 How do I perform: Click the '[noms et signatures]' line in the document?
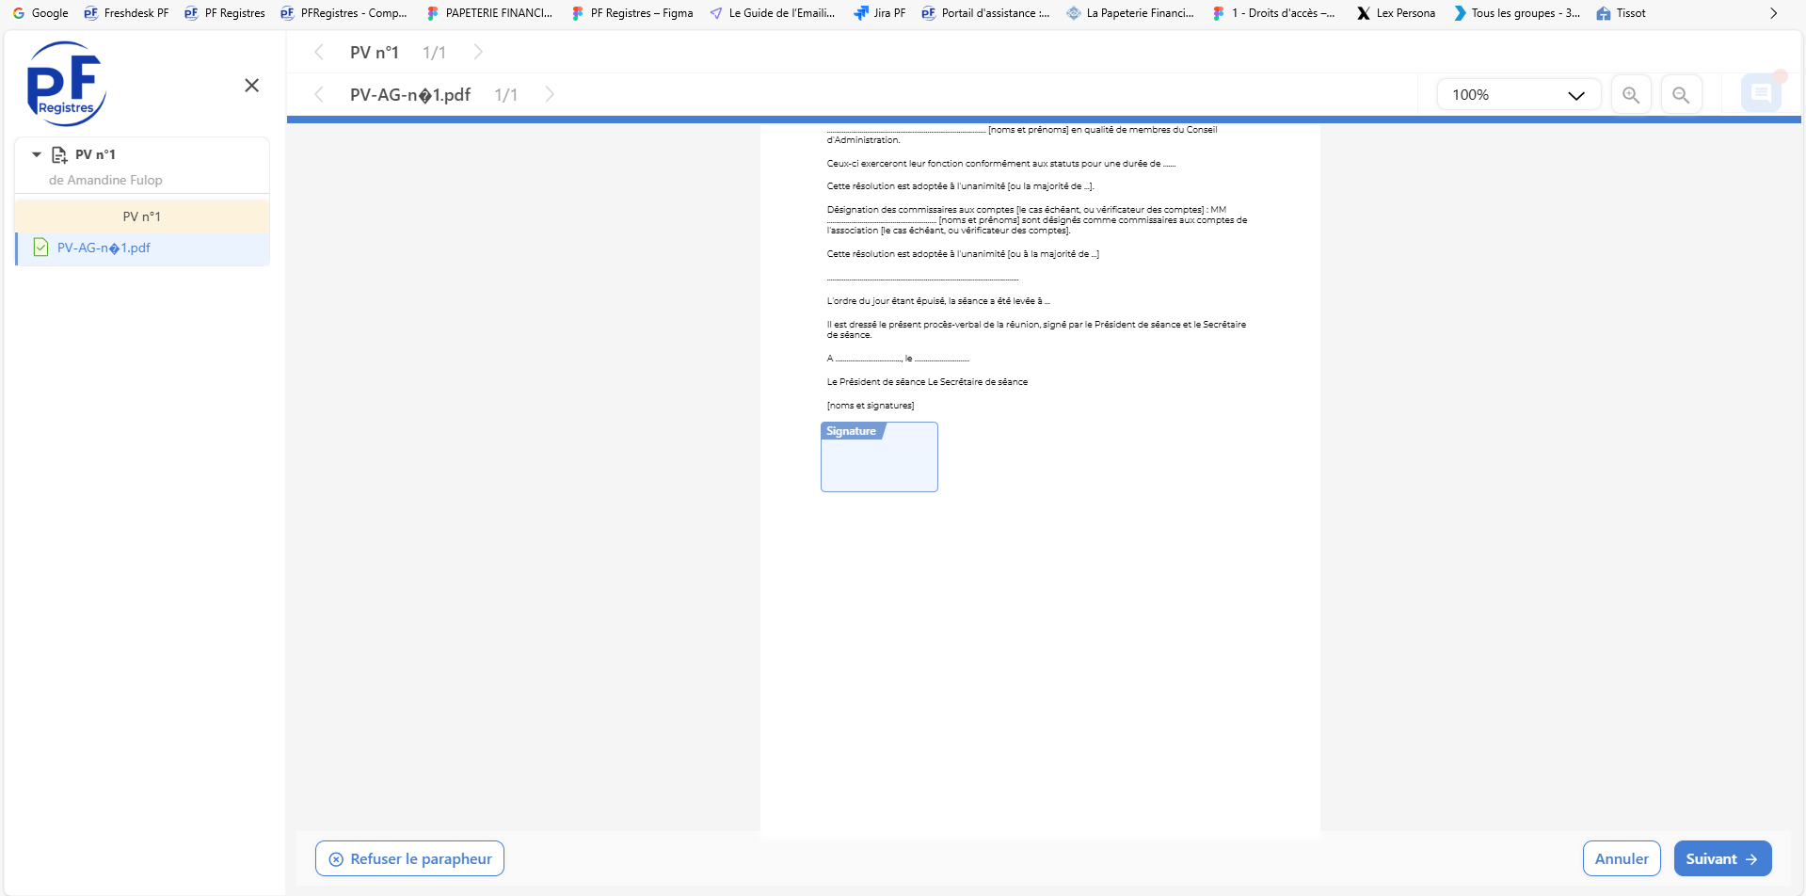coord(871,406)
